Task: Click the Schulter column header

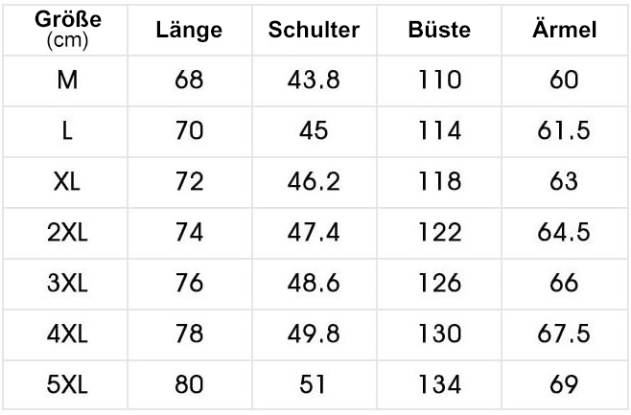Action: 314,30
